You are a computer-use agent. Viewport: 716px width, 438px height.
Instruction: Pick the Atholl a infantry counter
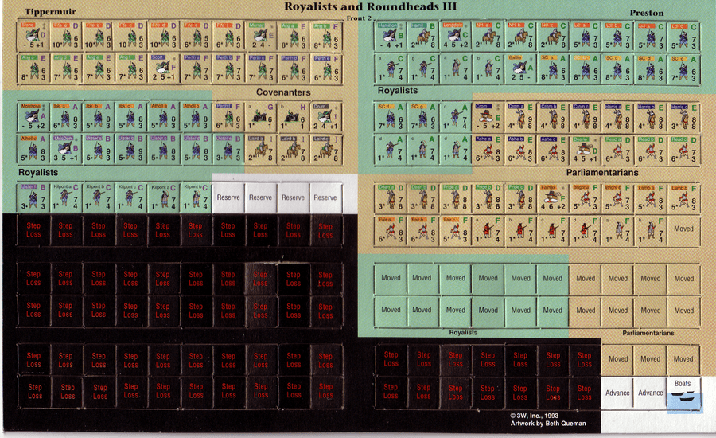pyautogui.click(x=163, y=116)
